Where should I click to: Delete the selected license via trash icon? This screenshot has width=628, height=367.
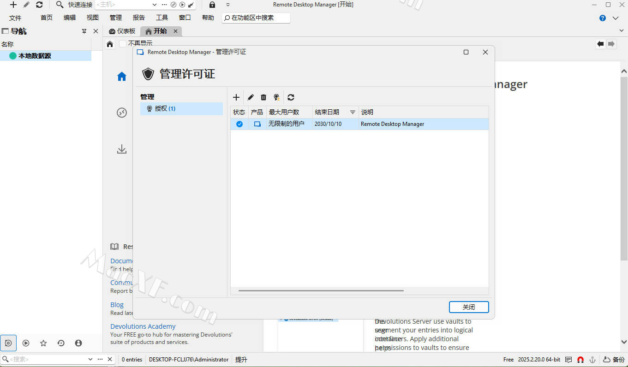263,97
